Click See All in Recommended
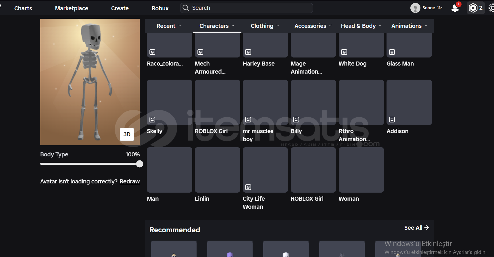The width and height of the screenshot is (494, 257). point(416,228)
